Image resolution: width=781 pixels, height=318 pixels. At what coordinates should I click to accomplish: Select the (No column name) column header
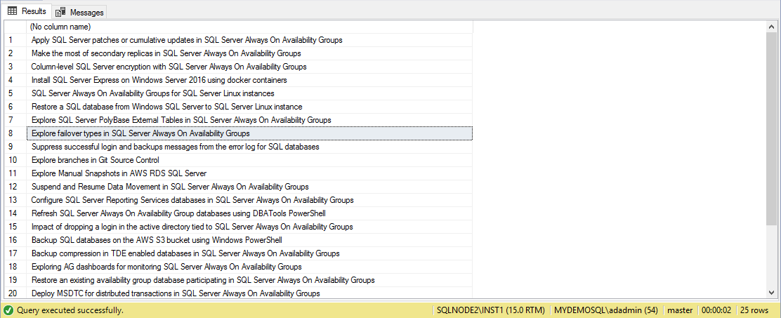(249, 27)
